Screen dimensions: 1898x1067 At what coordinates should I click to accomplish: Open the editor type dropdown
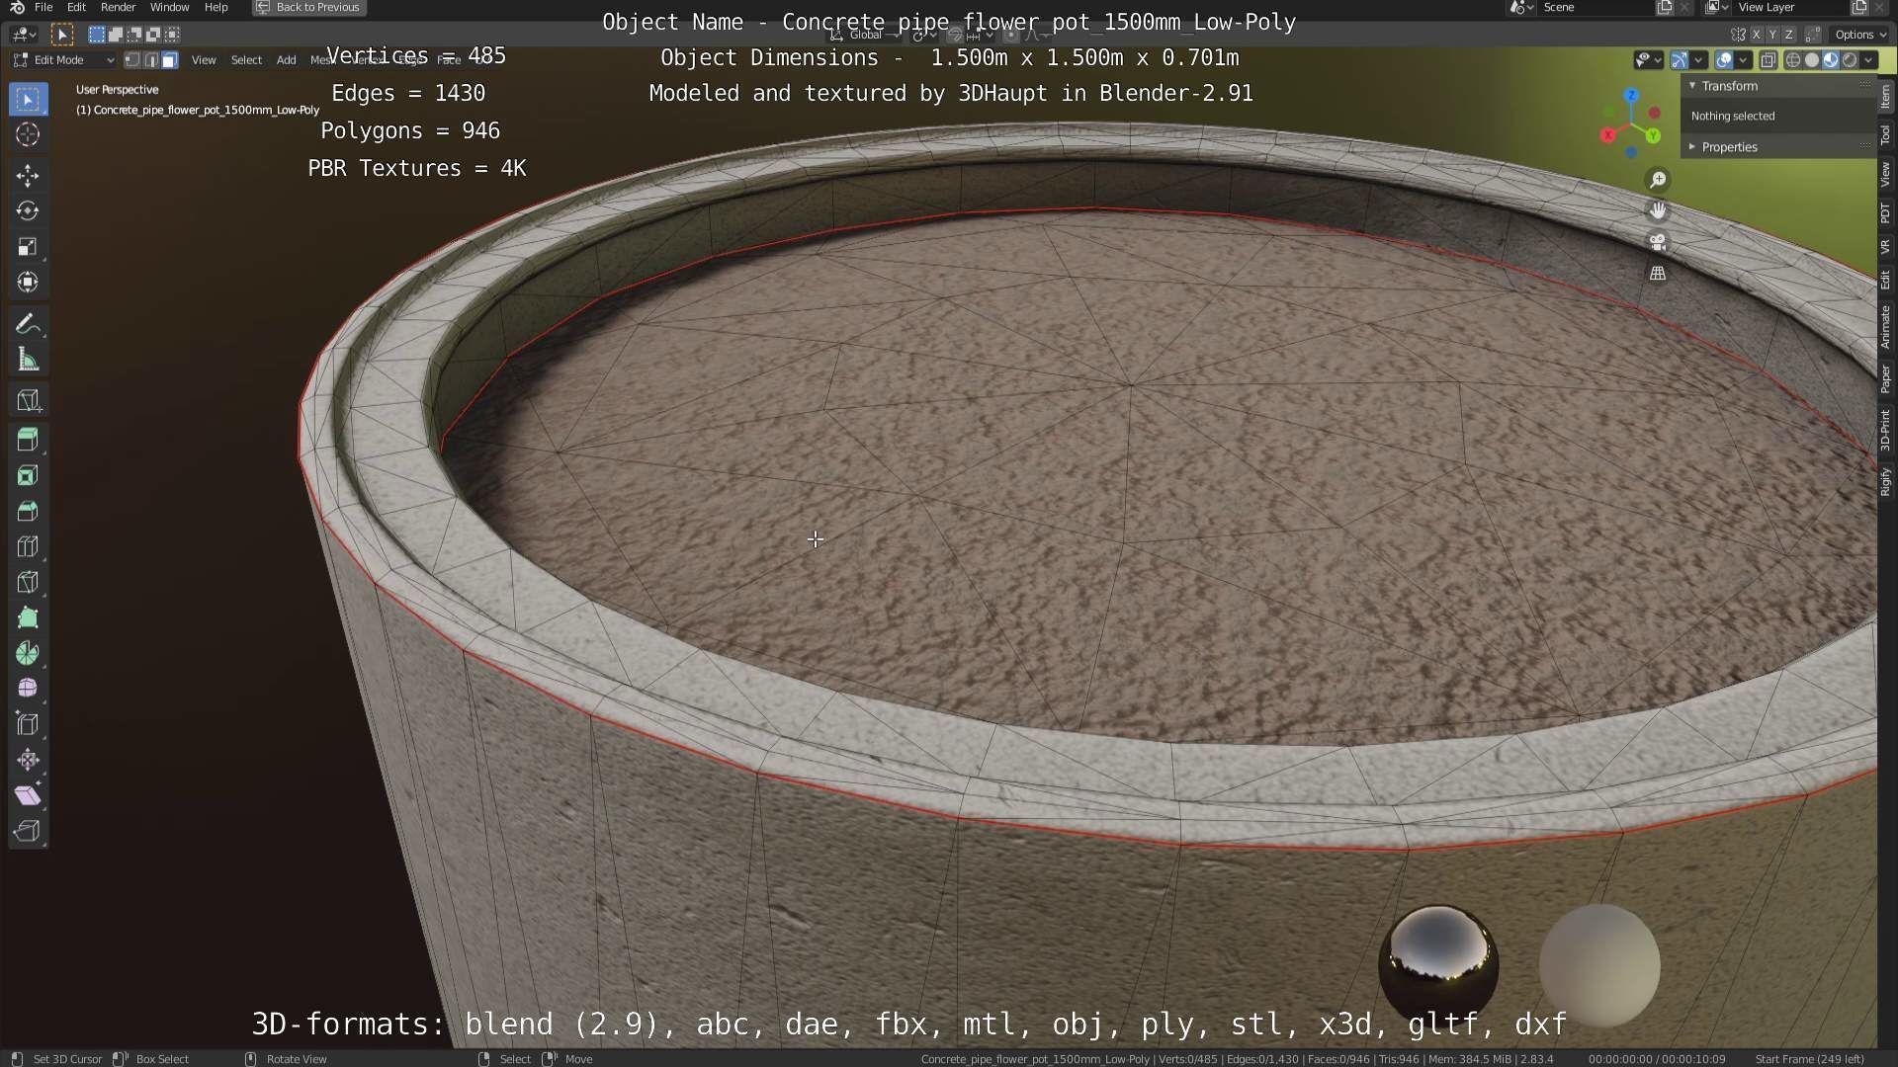tap(24, 35)
